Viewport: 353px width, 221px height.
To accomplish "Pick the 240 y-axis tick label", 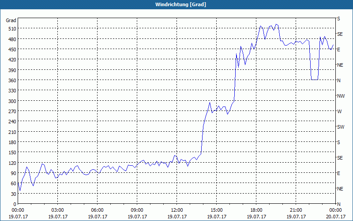I will tap(12, 122).
